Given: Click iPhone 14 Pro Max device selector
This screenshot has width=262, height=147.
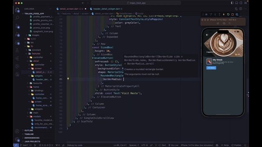Looking at the screenshot, I should pyautogui.click(x=197, y=145).
